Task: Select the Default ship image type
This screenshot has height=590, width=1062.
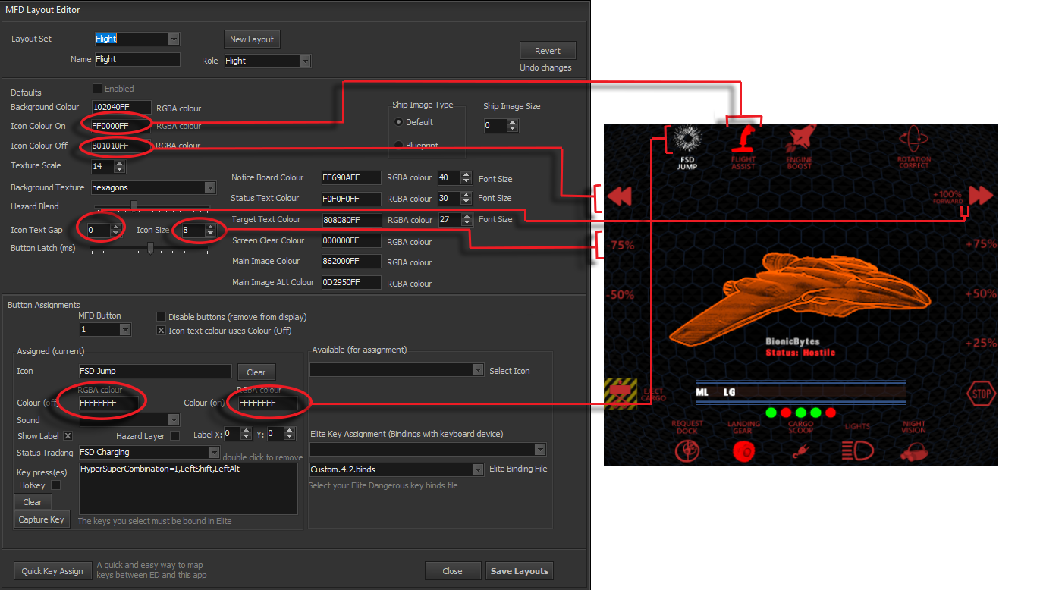Action: pos(400,122)
